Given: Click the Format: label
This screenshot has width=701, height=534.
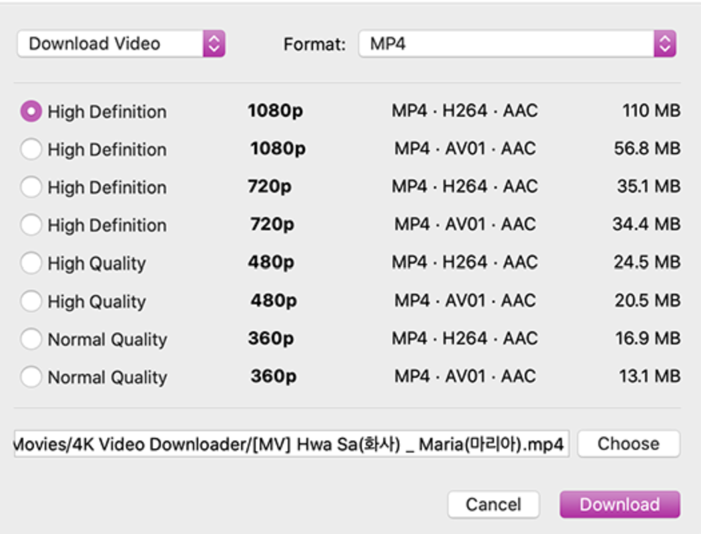Looking at the screenshot, I should 314,44.
